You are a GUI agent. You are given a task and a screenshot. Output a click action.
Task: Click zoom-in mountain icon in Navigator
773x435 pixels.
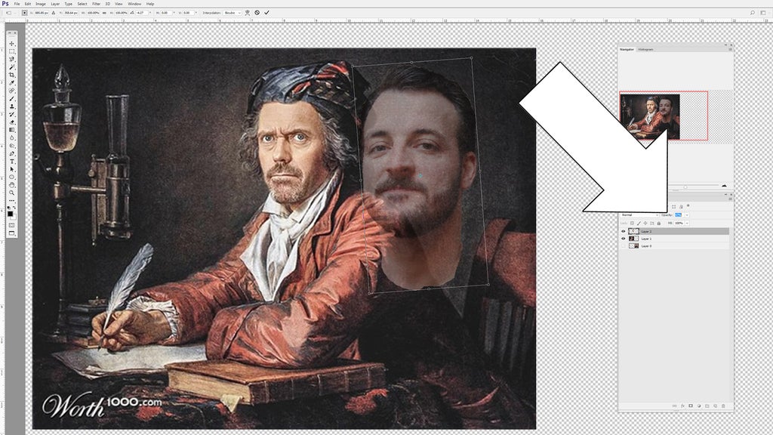tap(724, 186)
